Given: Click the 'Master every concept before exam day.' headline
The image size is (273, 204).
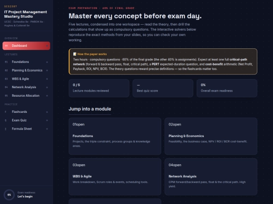Looking at the screenshot, I should point(135,16).
